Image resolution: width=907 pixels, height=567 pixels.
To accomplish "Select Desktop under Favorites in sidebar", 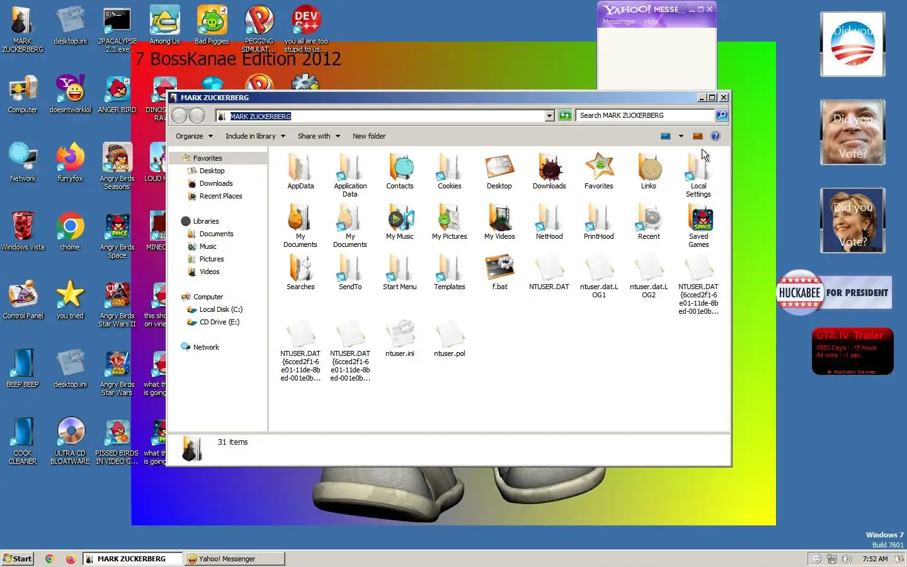I will [212, 171].
